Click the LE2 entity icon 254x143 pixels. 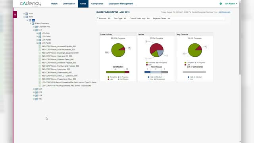click(37, 89)
